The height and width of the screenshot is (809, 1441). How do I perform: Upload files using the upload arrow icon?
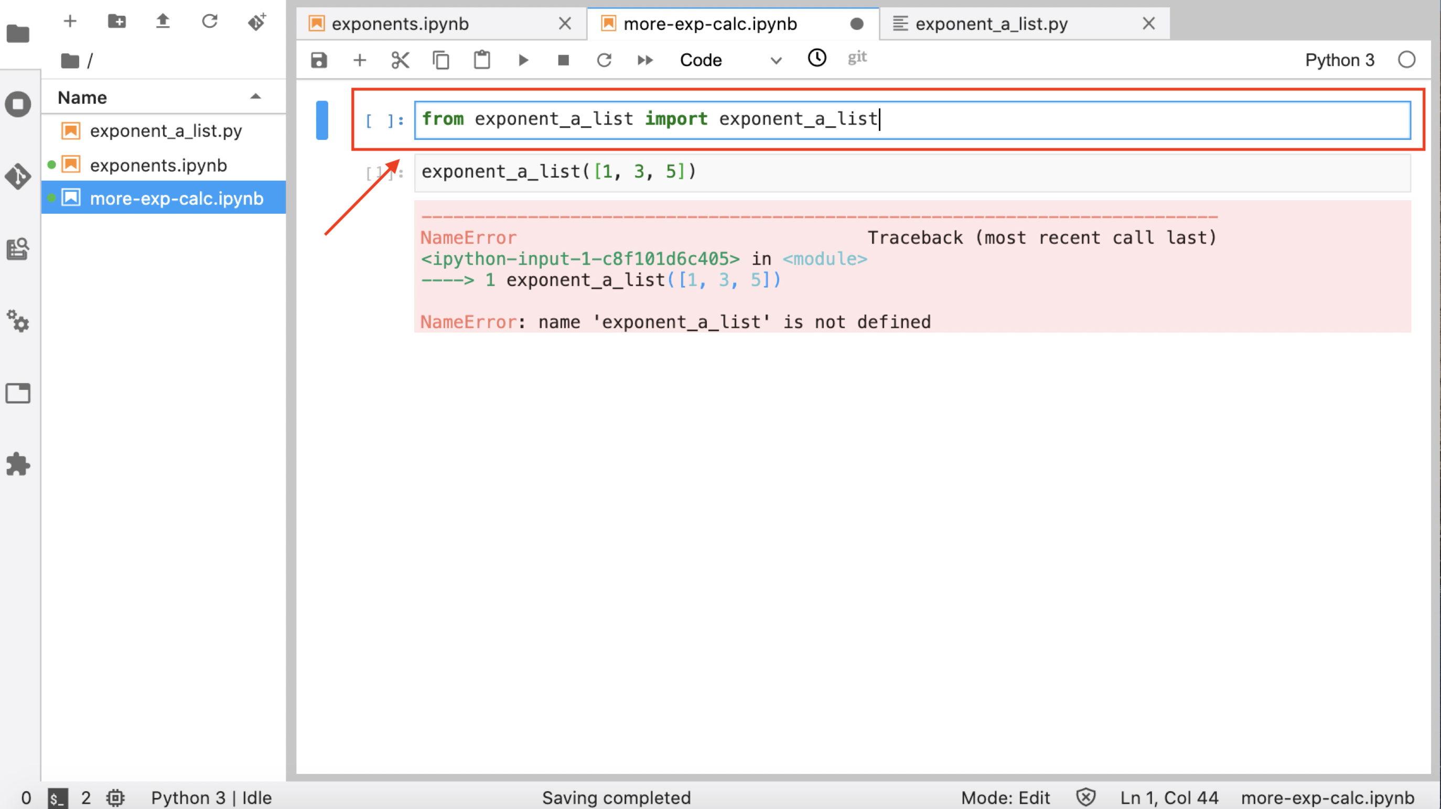pos(163,21)
